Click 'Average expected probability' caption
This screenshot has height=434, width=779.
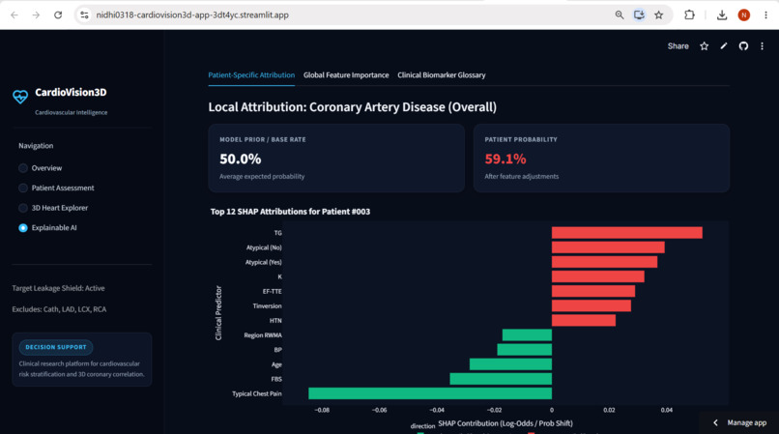pos(262,177)
